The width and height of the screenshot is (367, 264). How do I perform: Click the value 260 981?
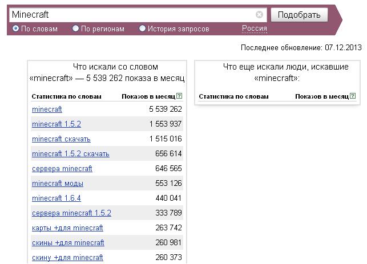(168, 242)
